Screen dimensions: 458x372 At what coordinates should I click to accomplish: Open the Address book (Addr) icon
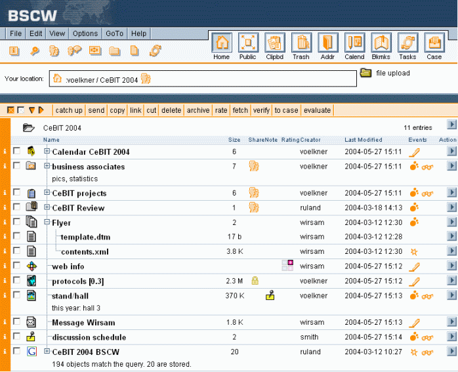[x=327, y=43]
